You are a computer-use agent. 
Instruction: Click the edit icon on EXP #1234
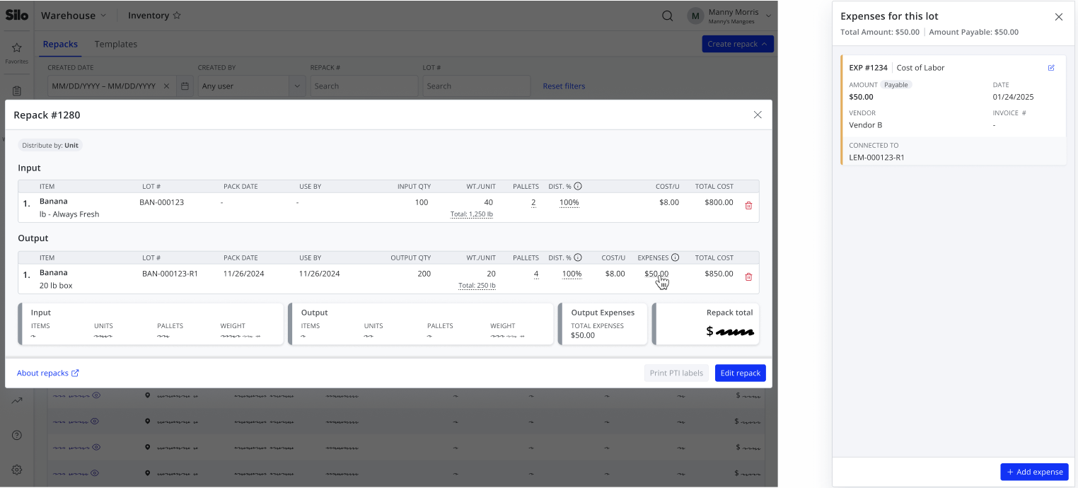coord(1051,68)
